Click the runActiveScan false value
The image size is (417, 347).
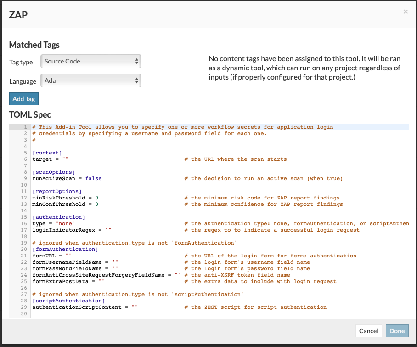click(93, 178)
